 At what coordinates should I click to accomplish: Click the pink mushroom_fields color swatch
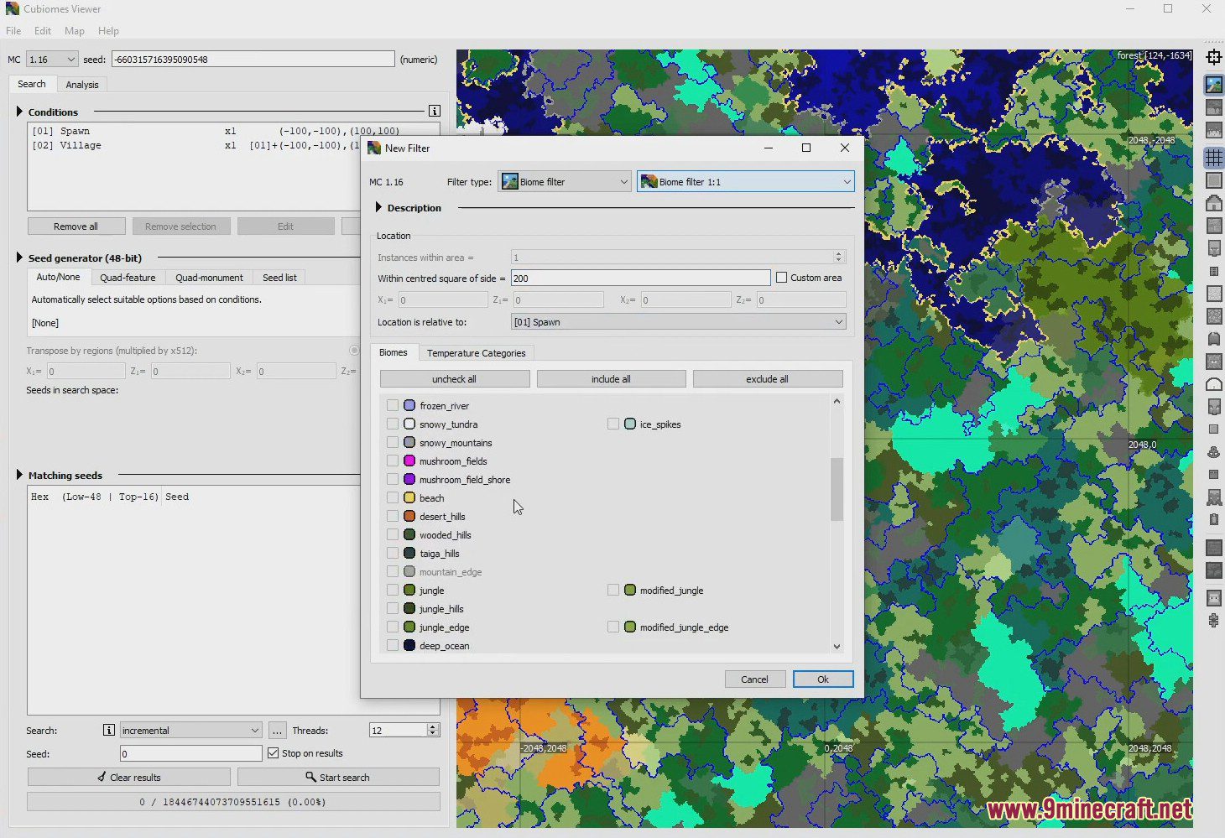408,460
